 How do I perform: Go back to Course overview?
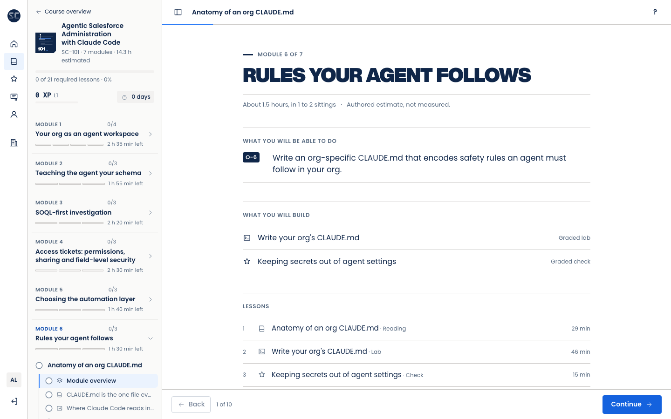(x=63, y=12)
